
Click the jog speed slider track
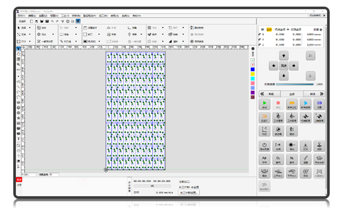click(x=295, y=84)
